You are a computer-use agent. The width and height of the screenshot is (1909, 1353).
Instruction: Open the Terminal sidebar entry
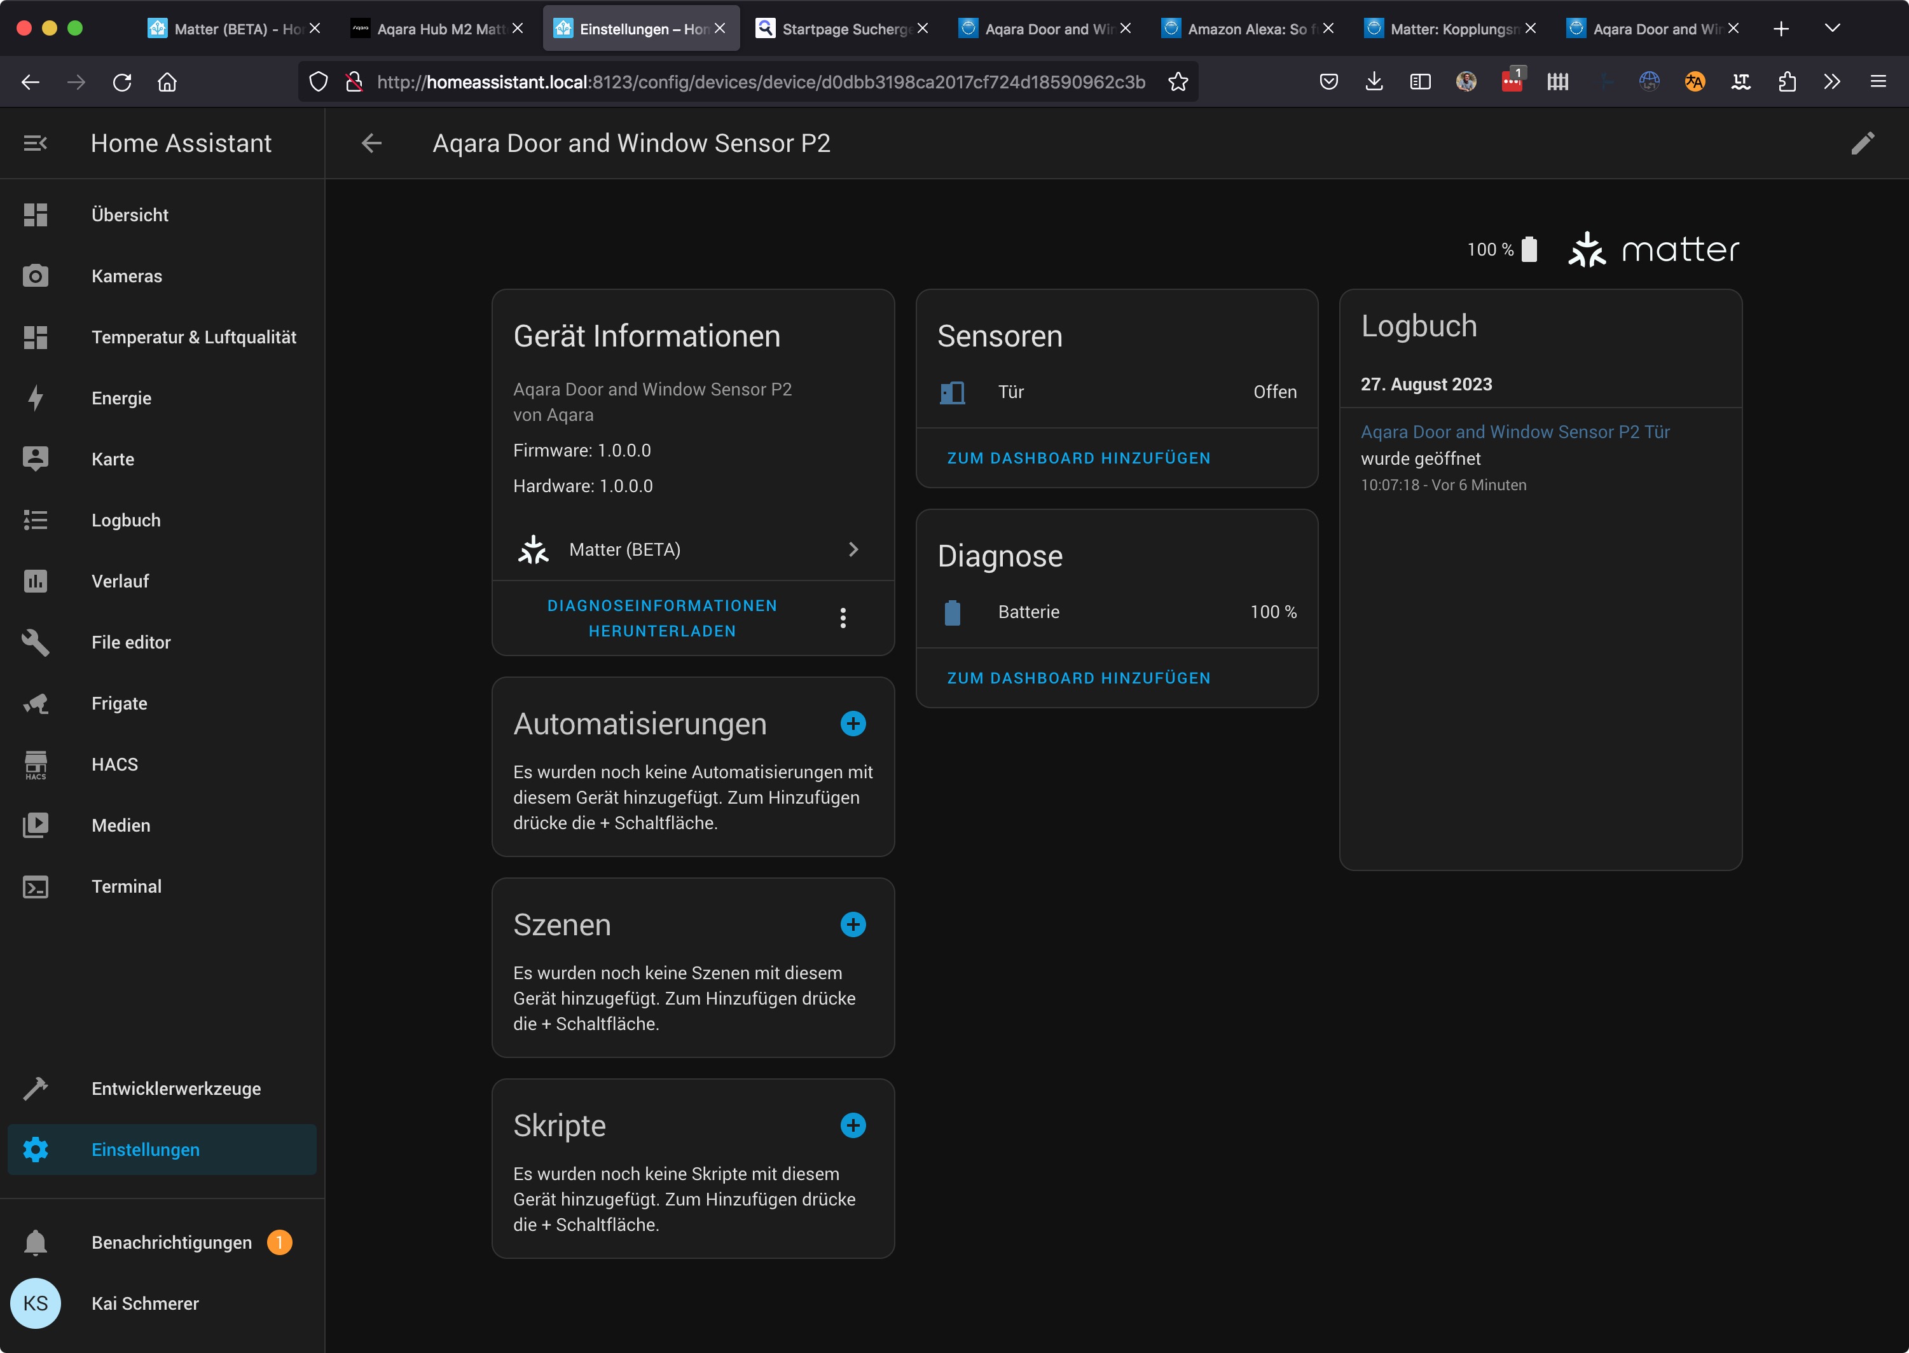[x=126, y=886]
